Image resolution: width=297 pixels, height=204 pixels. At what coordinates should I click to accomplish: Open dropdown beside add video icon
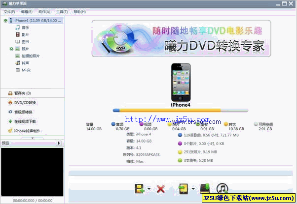pos(149,189)
